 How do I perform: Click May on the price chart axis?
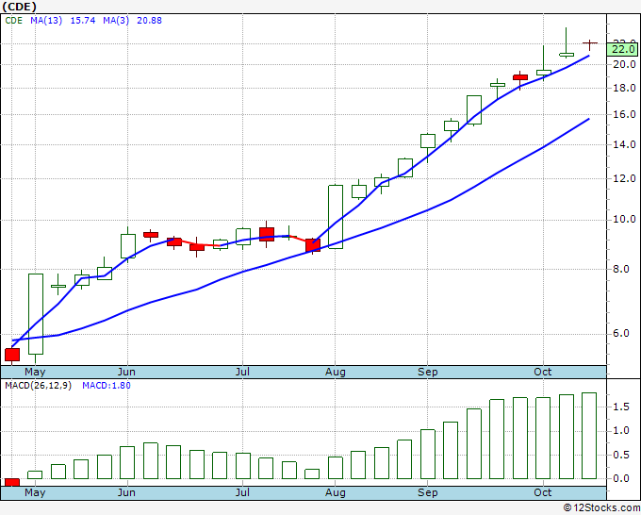coord(35,372)
